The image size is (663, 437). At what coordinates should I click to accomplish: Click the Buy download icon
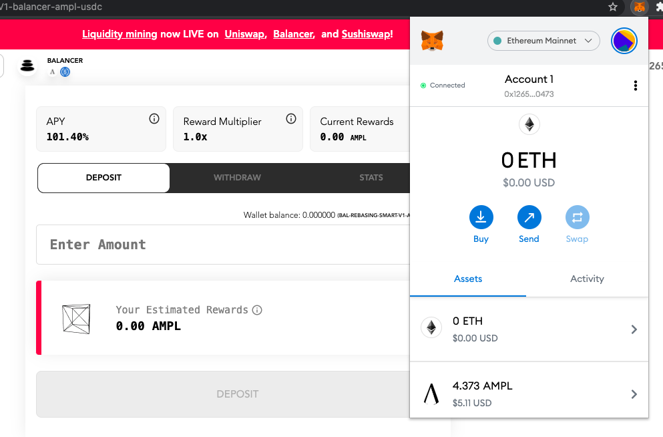pos(481,217)
